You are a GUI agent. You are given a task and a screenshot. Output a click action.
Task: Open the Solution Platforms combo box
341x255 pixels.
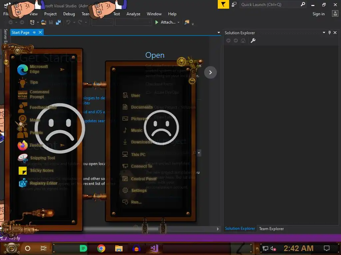point(133,22)
